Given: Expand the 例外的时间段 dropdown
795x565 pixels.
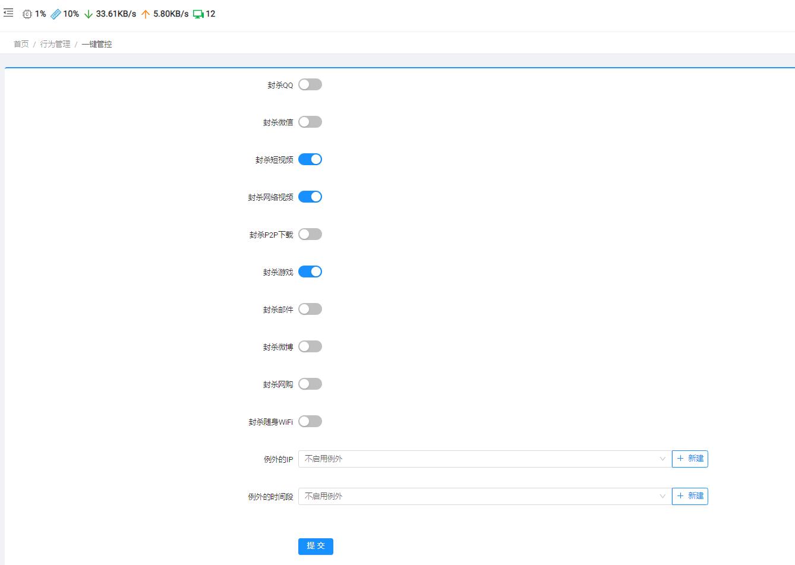Looking at the screenshot, I should (x=484, y=496).
